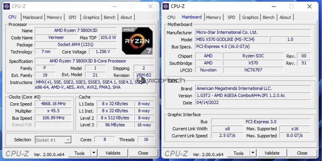The image size is (322, 161).
Task: Open Memory tab in right CPU-Z window
Action: click(213, 17)
